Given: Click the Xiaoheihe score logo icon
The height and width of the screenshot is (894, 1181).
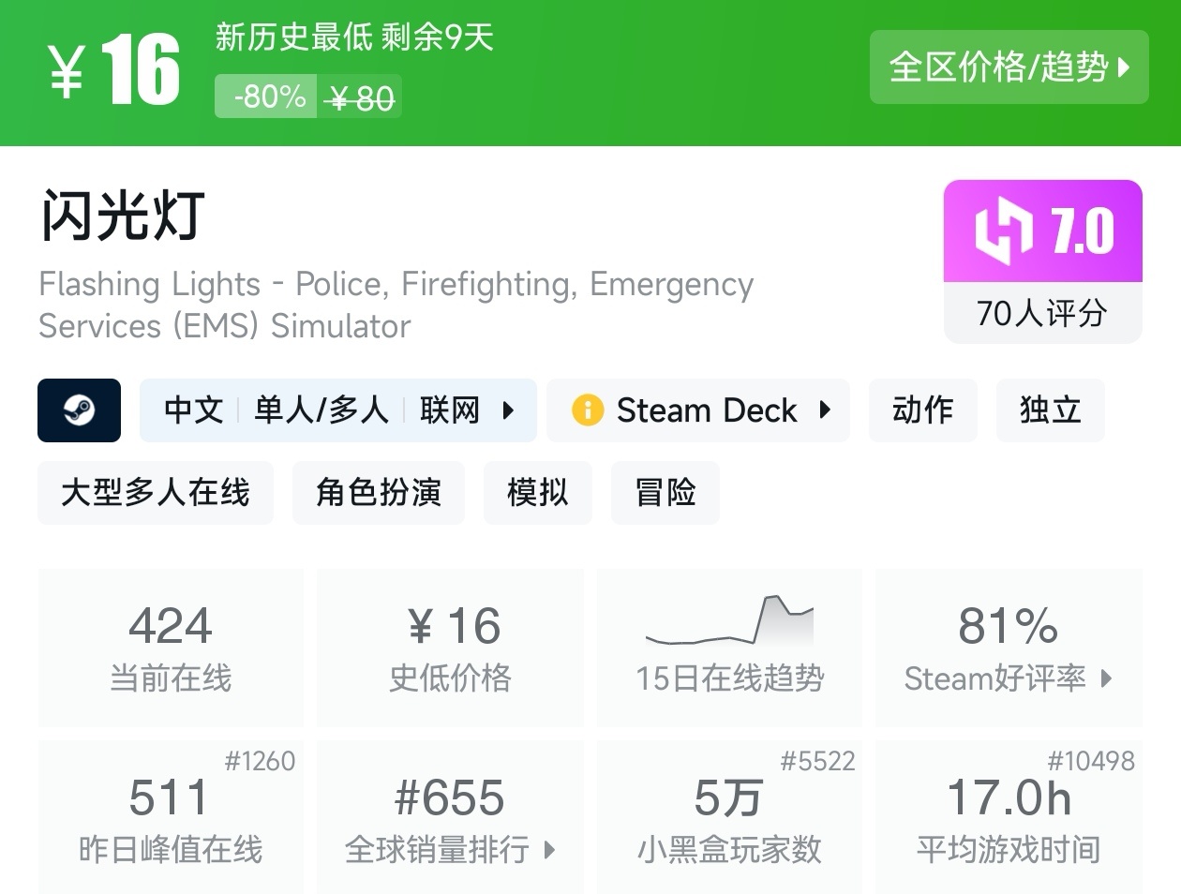Looking at the screenshot, I should point(1004,231).
